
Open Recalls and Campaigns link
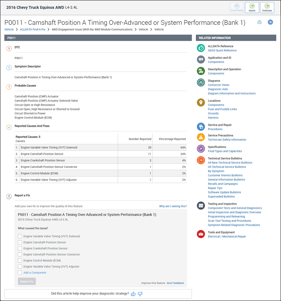coord(223,184)
